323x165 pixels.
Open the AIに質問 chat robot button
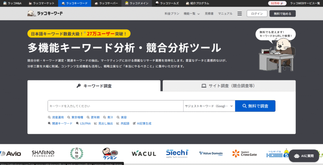pyautogui.click(x=304, y=156)
